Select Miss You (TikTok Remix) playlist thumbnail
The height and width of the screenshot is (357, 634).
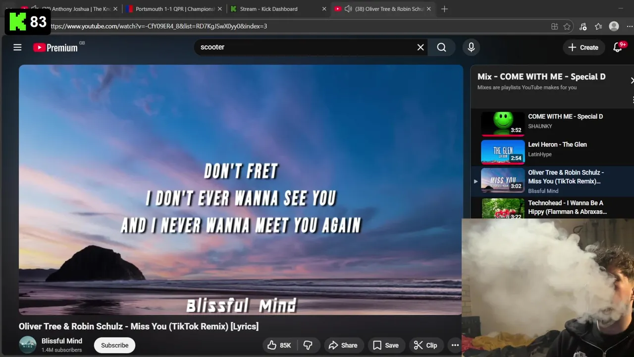coord(503,180)
